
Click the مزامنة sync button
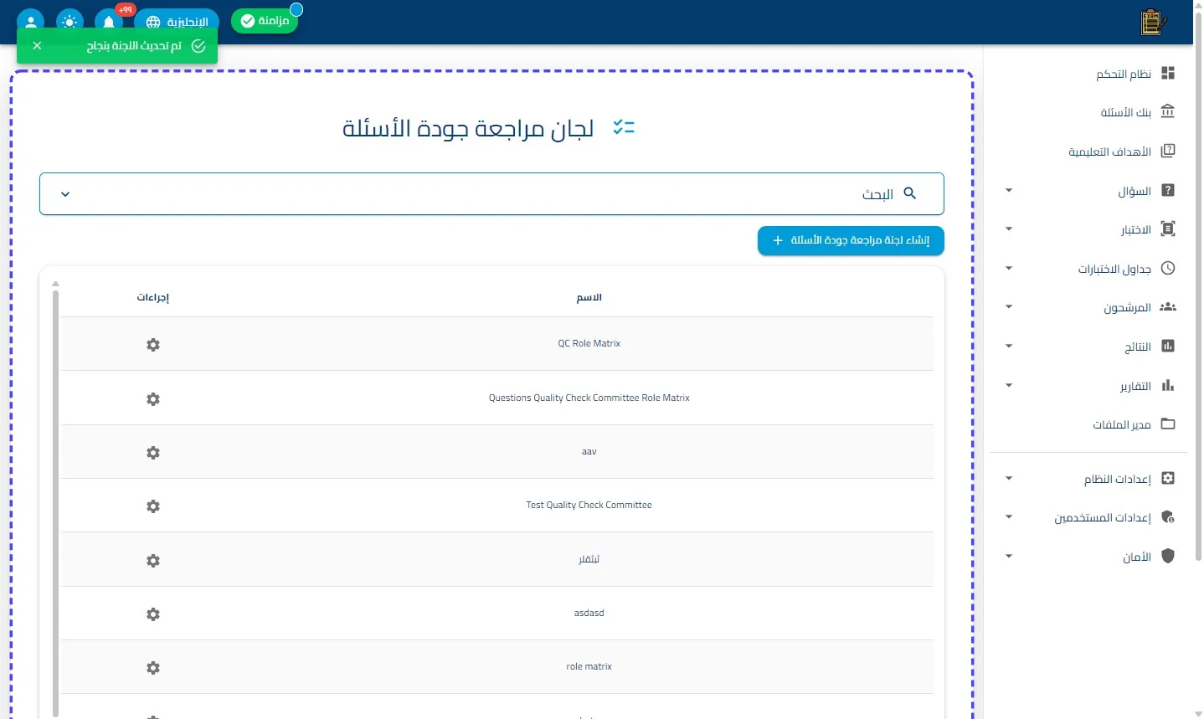(x=265, y=21)
